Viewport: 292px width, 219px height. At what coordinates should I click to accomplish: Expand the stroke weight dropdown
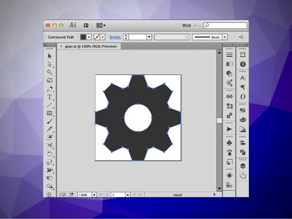coord(149,37)
